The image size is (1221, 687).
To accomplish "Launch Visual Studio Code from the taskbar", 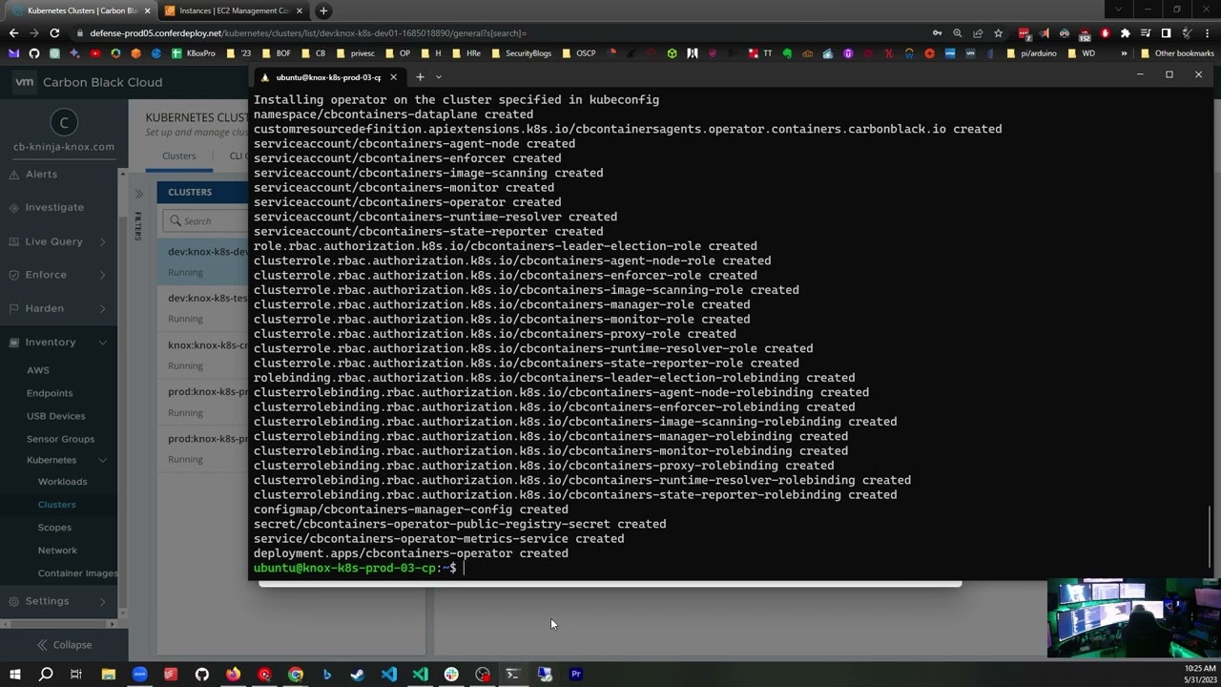I will [388, 675].
